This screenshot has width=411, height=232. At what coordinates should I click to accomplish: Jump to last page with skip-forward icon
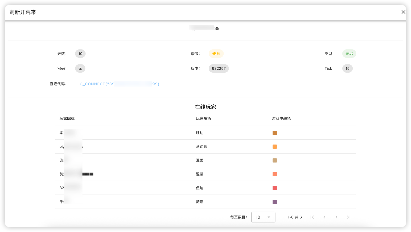[x=348, y=217]
